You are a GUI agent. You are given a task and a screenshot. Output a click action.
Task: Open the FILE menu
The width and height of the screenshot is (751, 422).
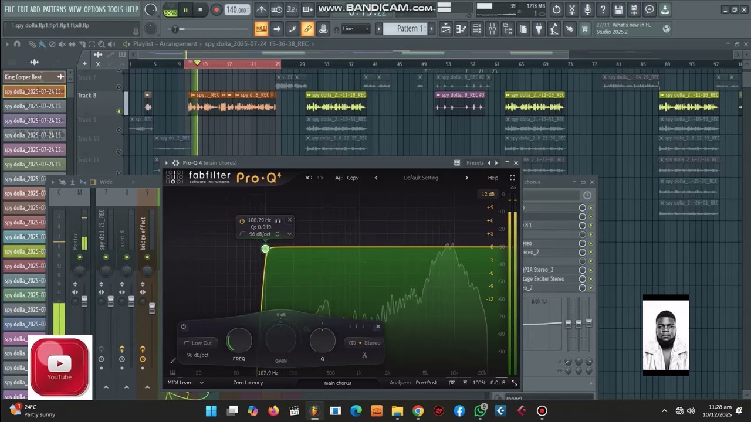point(10,9)
